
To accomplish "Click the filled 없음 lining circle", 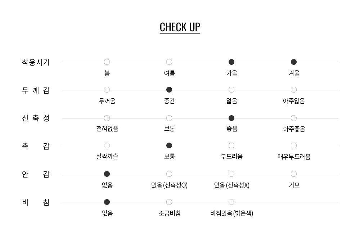I will pyautogui.click(x=107, y=174).
